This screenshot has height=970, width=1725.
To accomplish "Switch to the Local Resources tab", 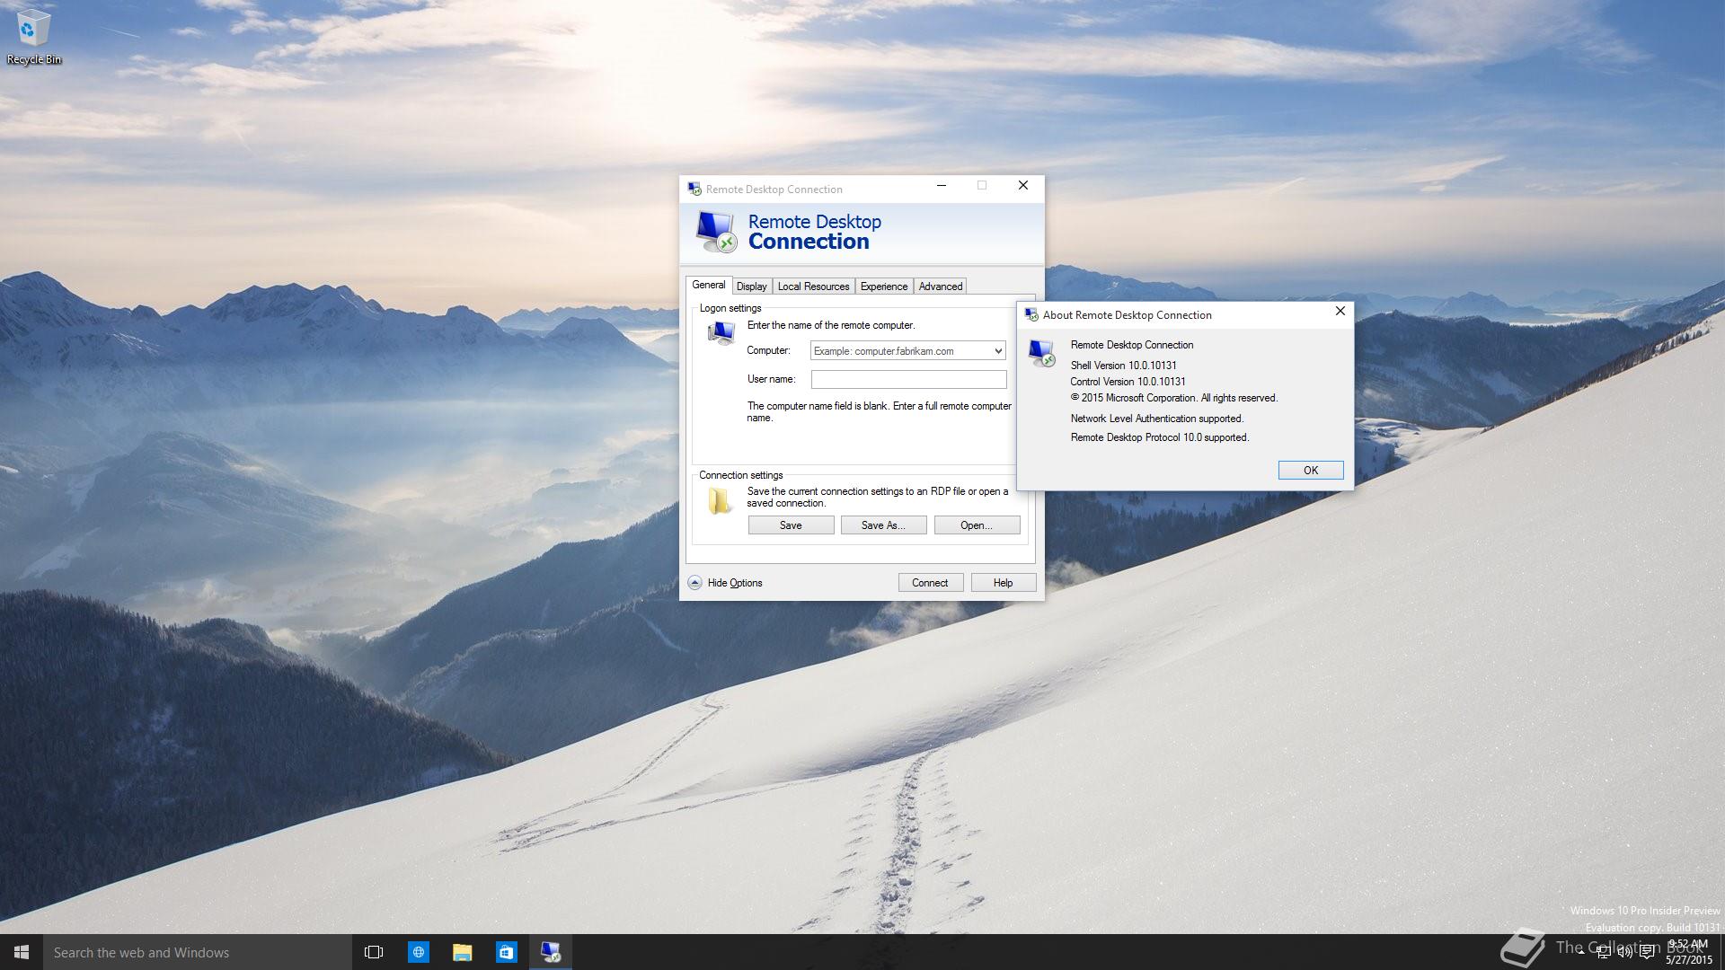I will 813,286.
